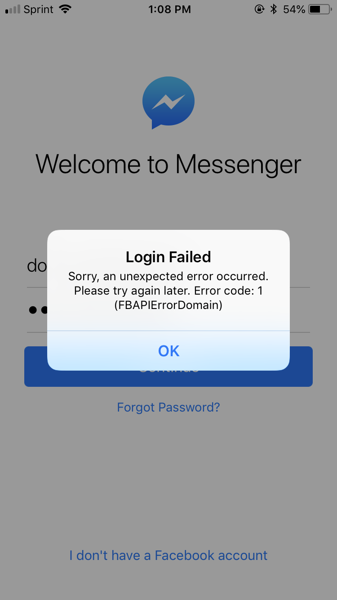337x600 pixels.
Task: Click the dimmed Continue button
Action: [x=168, y=366]
